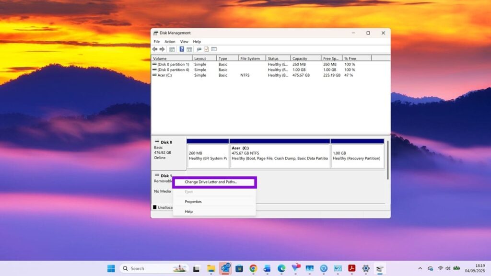The image size is (491, 276).
Task: Open Help via blue question mark icon
Action: point(182,49)
